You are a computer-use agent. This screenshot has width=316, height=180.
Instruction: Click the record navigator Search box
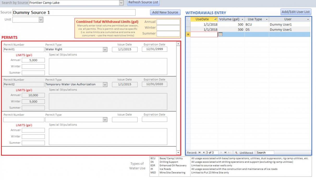click(265, 153)
